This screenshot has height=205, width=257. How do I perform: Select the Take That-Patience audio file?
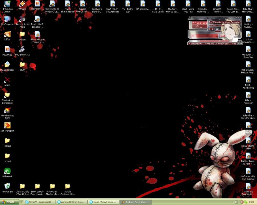(x=67, y=7)
